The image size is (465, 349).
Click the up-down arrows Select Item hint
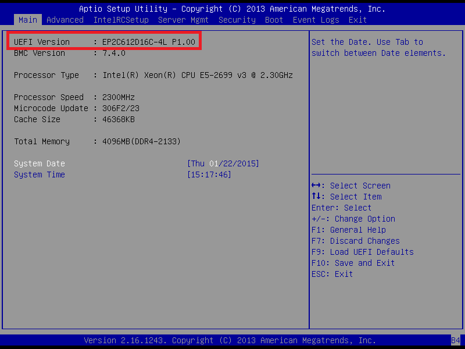point(346,197)
